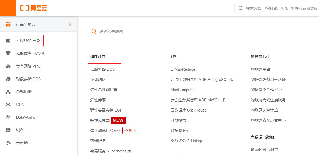
Task: Click the products and services grid icon
Action: click(8, 24)
